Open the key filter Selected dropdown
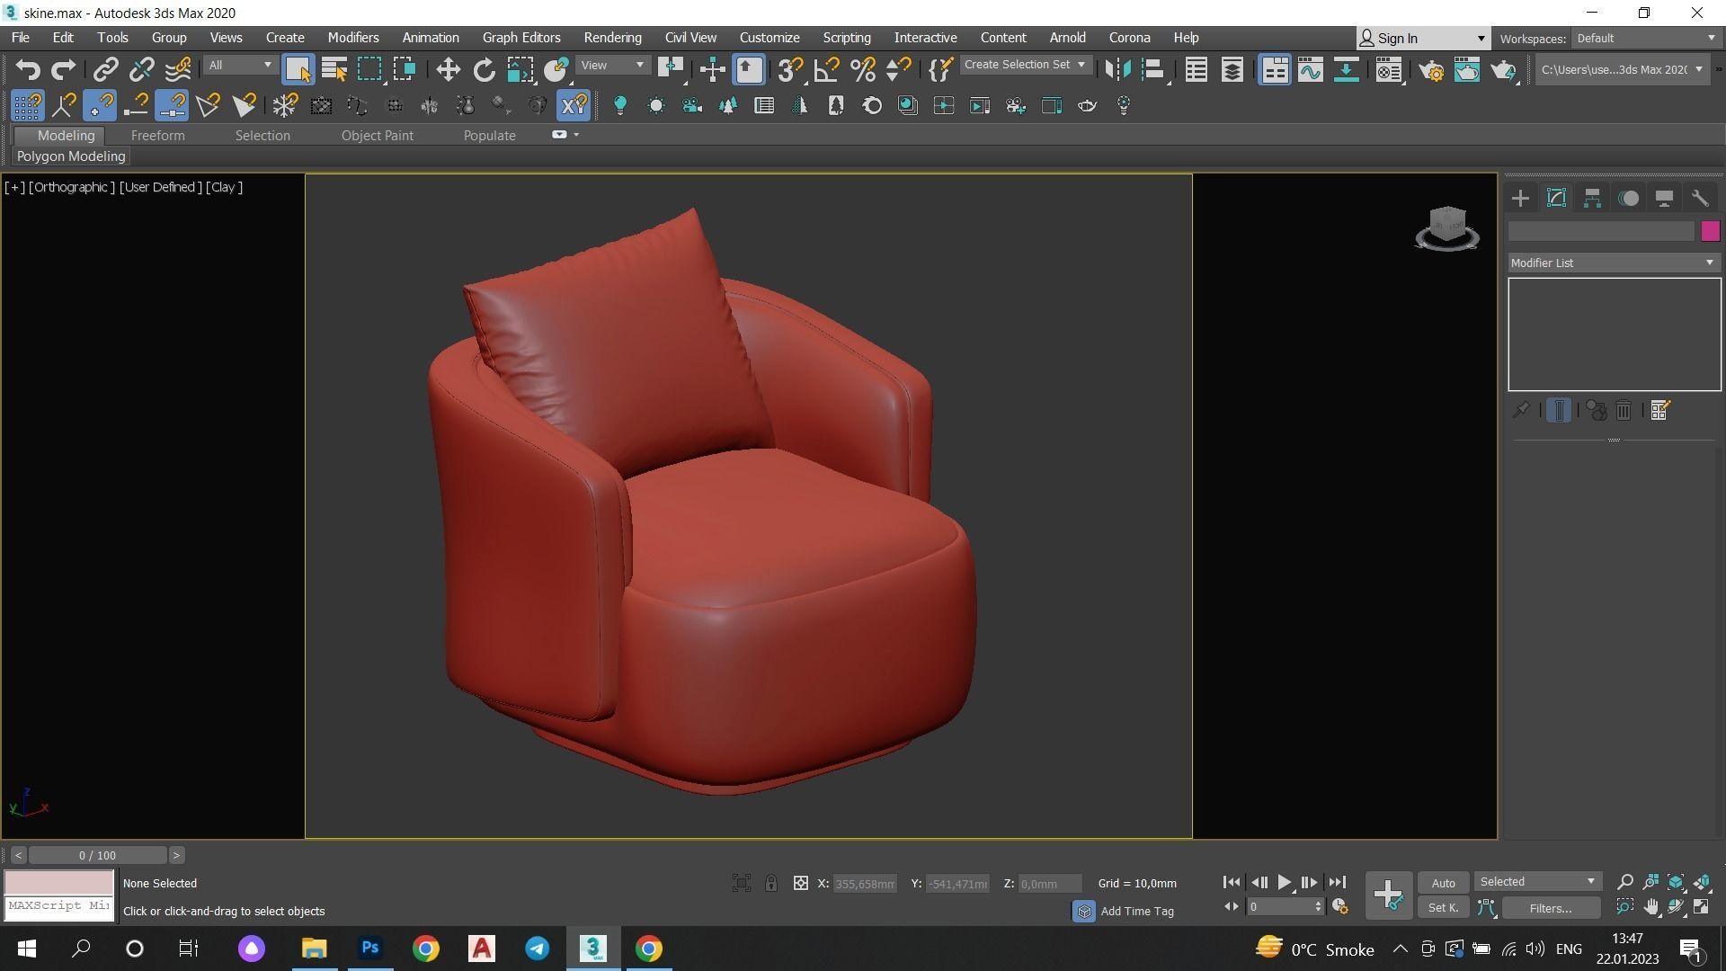Image resolution: width=1726 pixels, height=971 pixels. coord(1537,882)
